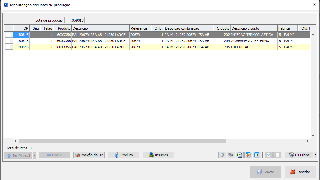Open the Insumos button

[x=159, y=155]
